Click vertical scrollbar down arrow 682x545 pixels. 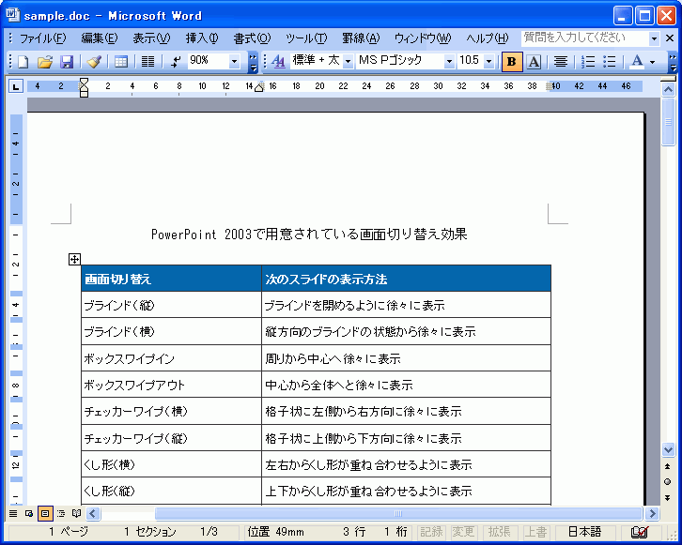click(668, 450)
